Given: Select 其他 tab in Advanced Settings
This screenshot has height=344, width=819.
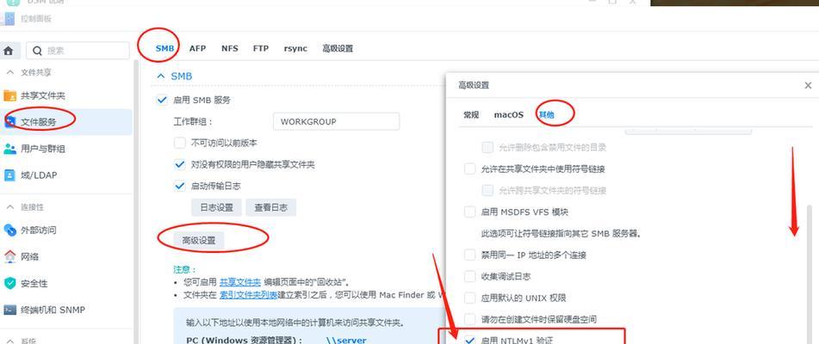Looking at the screenshot, I should point(546,114).
